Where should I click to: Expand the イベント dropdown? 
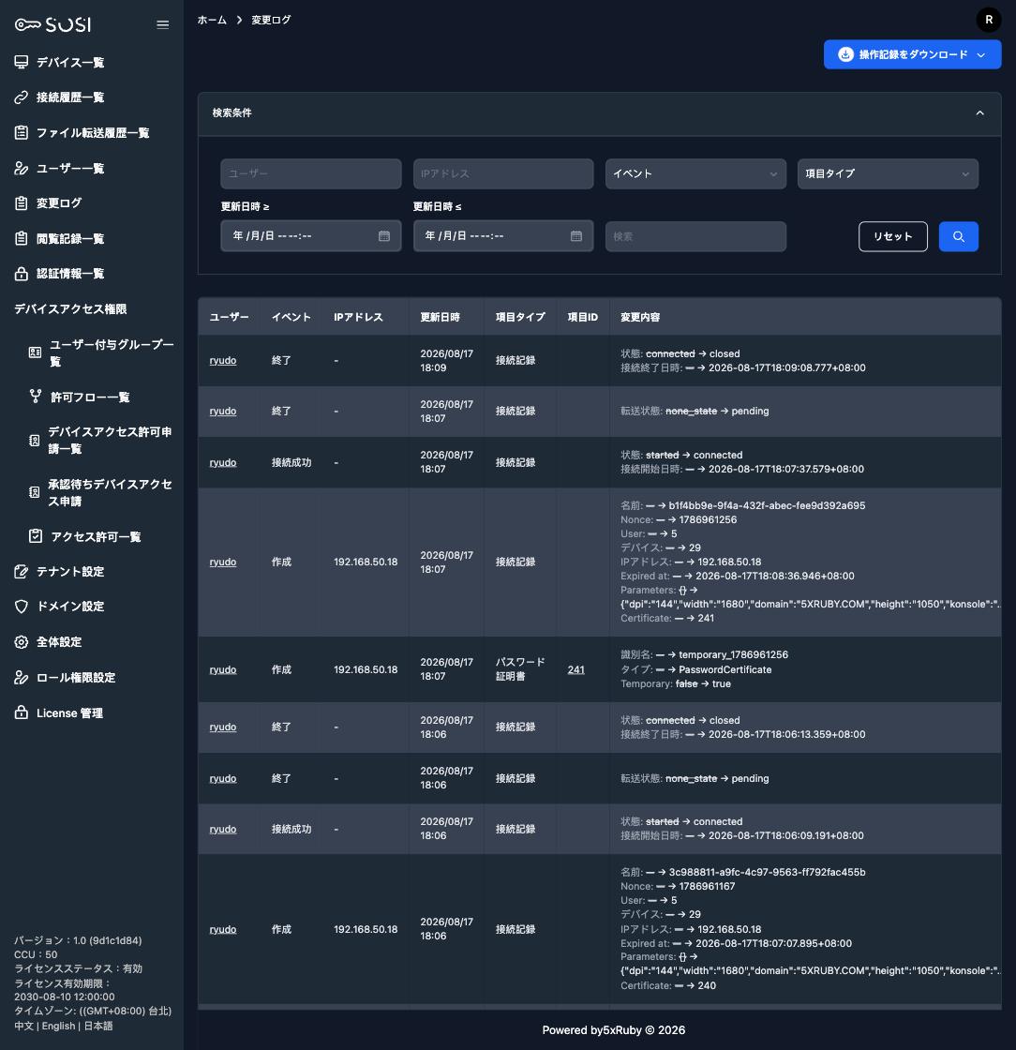click(x=695, y=174)
